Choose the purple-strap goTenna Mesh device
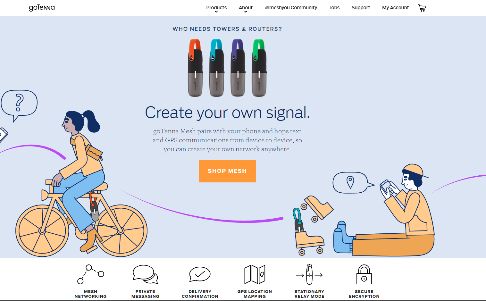The height and width of the screenshot is (301, 486). [x=238, y=68]
